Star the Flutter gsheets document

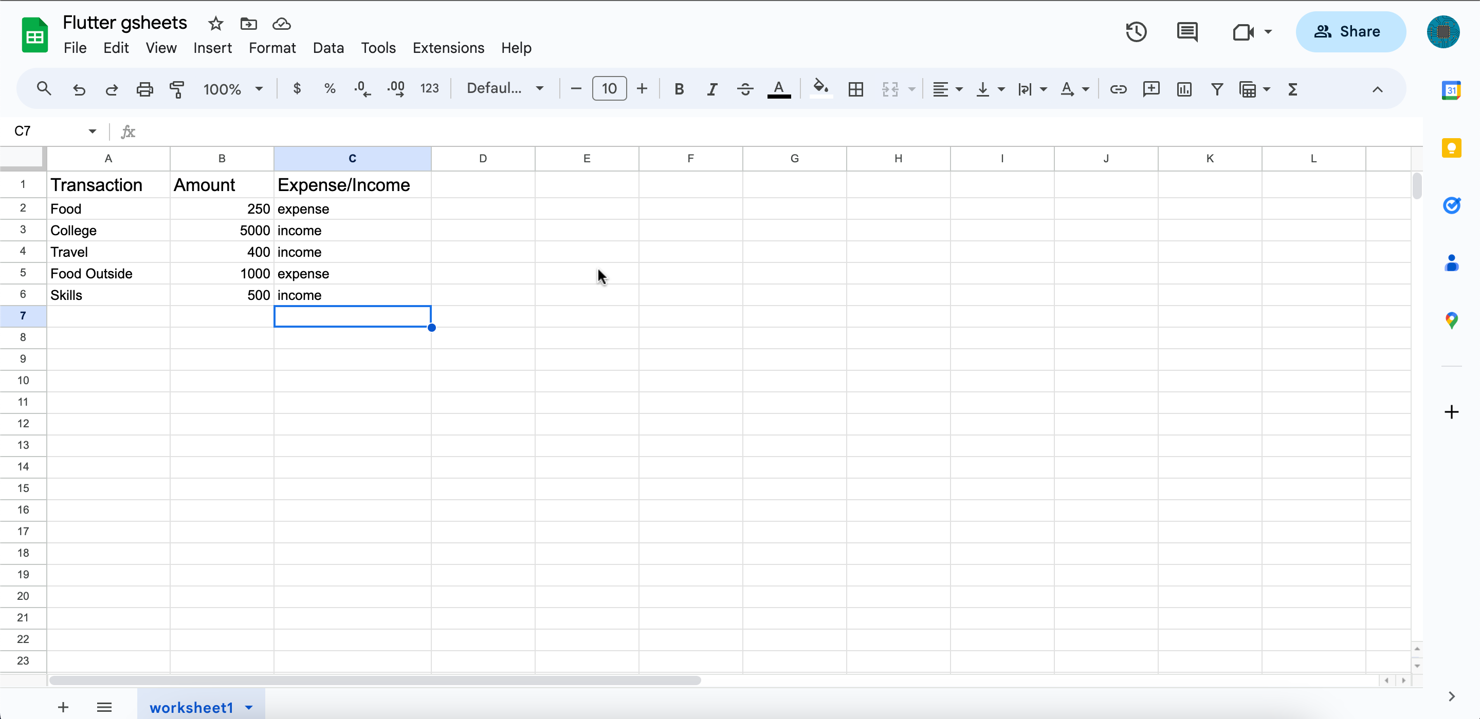(x=215, y=24)
